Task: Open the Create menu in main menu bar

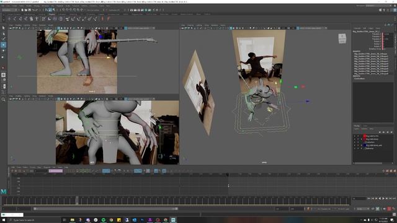Action: [x=15, y=6]
